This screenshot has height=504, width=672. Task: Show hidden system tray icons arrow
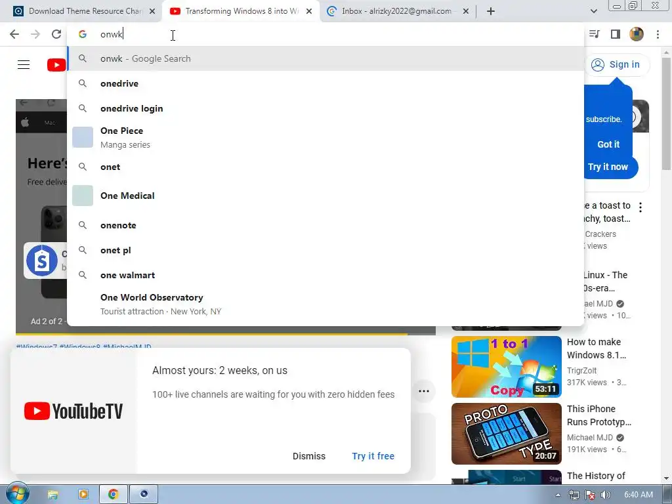tap(558, 495)
